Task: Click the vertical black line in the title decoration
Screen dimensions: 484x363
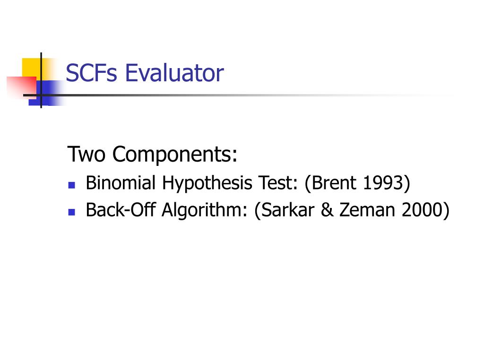Action: (41, 80)
